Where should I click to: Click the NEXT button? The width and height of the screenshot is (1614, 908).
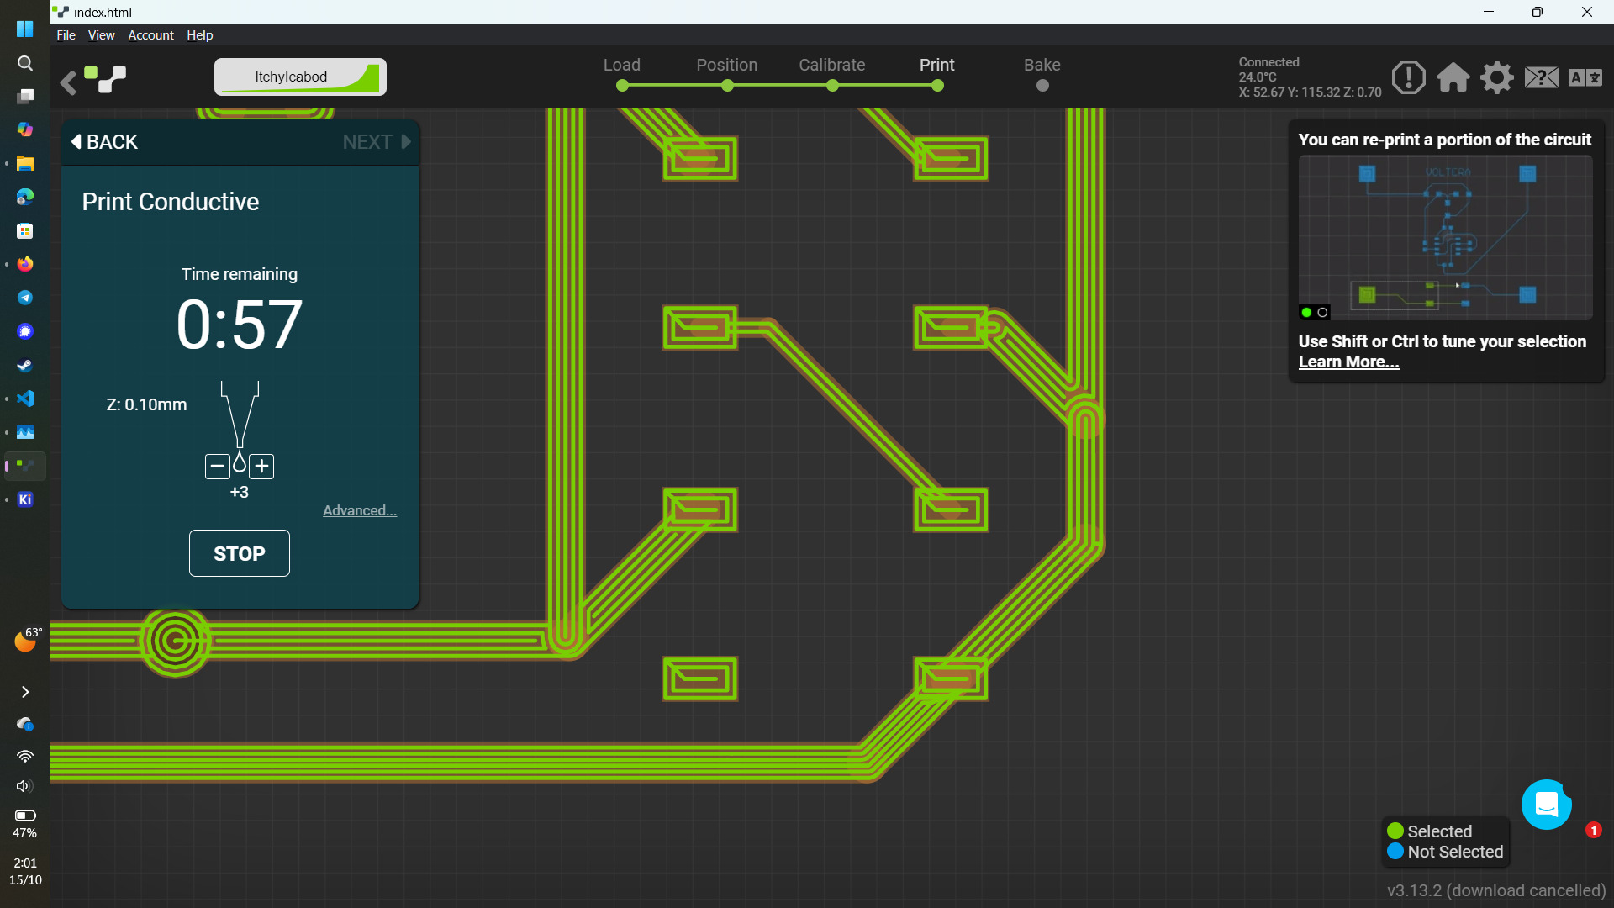(377, 142)
